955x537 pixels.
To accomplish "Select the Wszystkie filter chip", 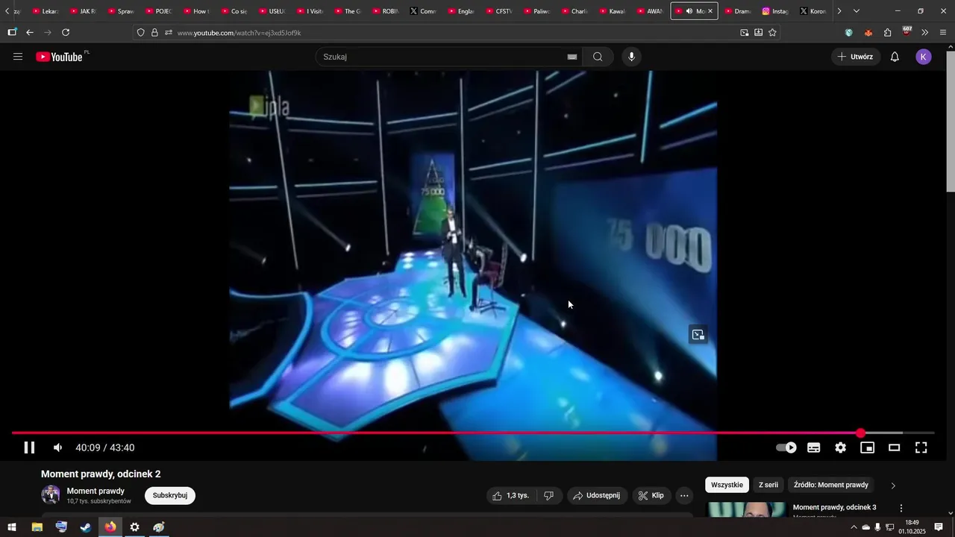I will click(727, 485).
